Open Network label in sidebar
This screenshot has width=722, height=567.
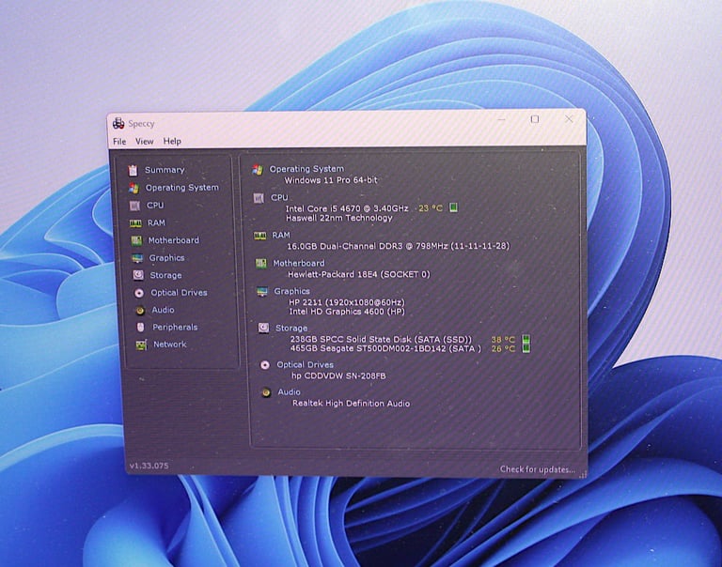pyautogui.click(x=169, y=344)
